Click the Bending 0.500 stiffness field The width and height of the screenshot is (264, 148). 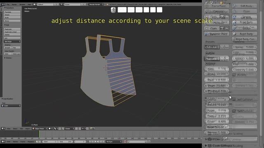(217, 91)
